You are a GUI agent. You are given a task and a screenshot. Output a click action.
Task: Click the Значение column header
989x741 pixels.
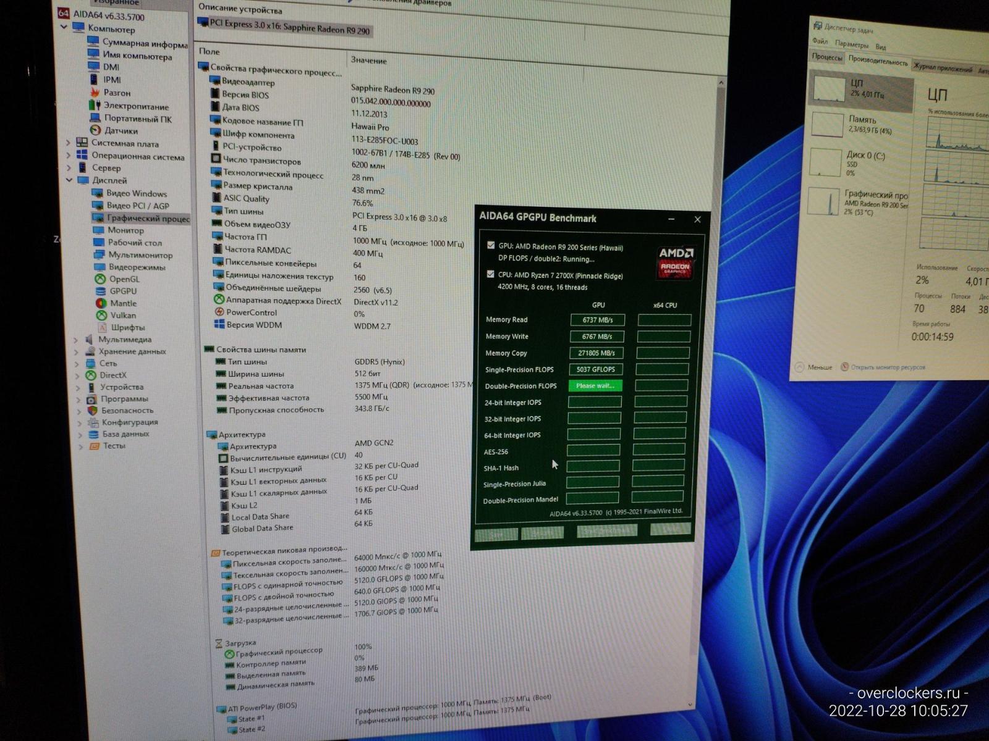click(368, 61)
